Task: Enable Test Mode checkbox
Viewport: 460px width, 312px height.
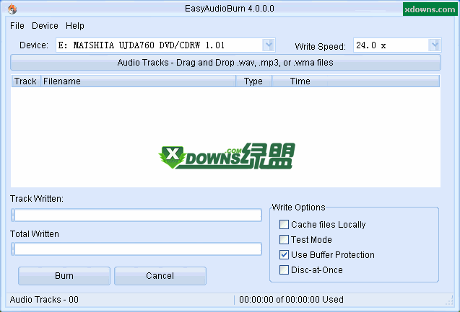Action: pos(284,240)
